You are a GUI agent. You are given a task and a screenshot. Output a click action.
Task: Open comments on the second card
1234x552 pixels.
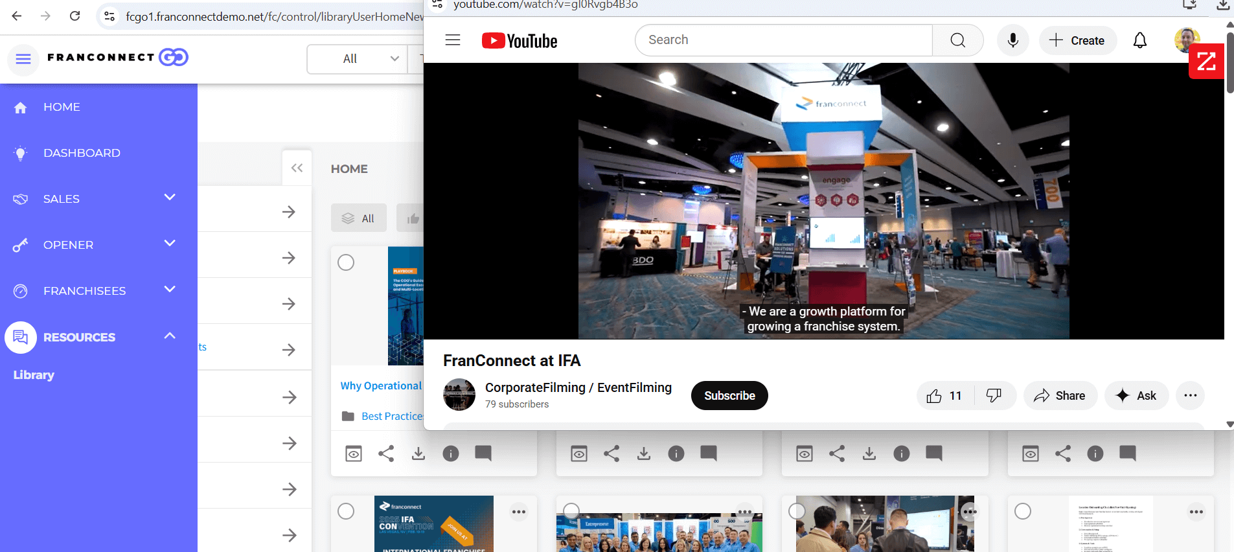(709, 454)
